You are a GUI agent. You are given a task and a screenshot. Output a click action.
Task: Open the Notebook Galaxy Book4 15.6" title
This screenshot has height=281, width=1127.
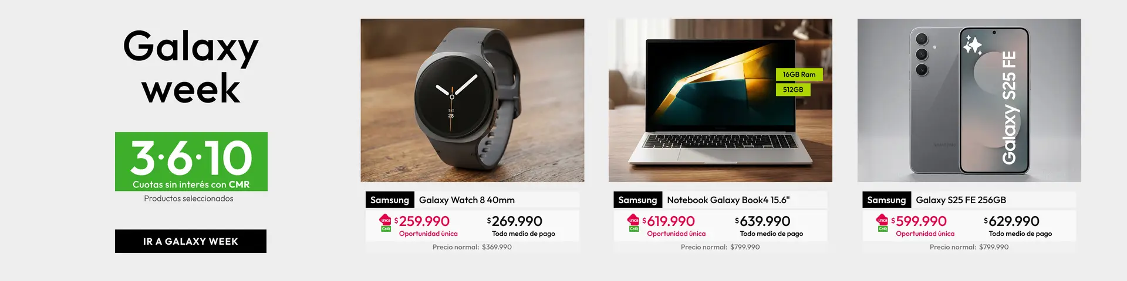[x=728, y=200]
